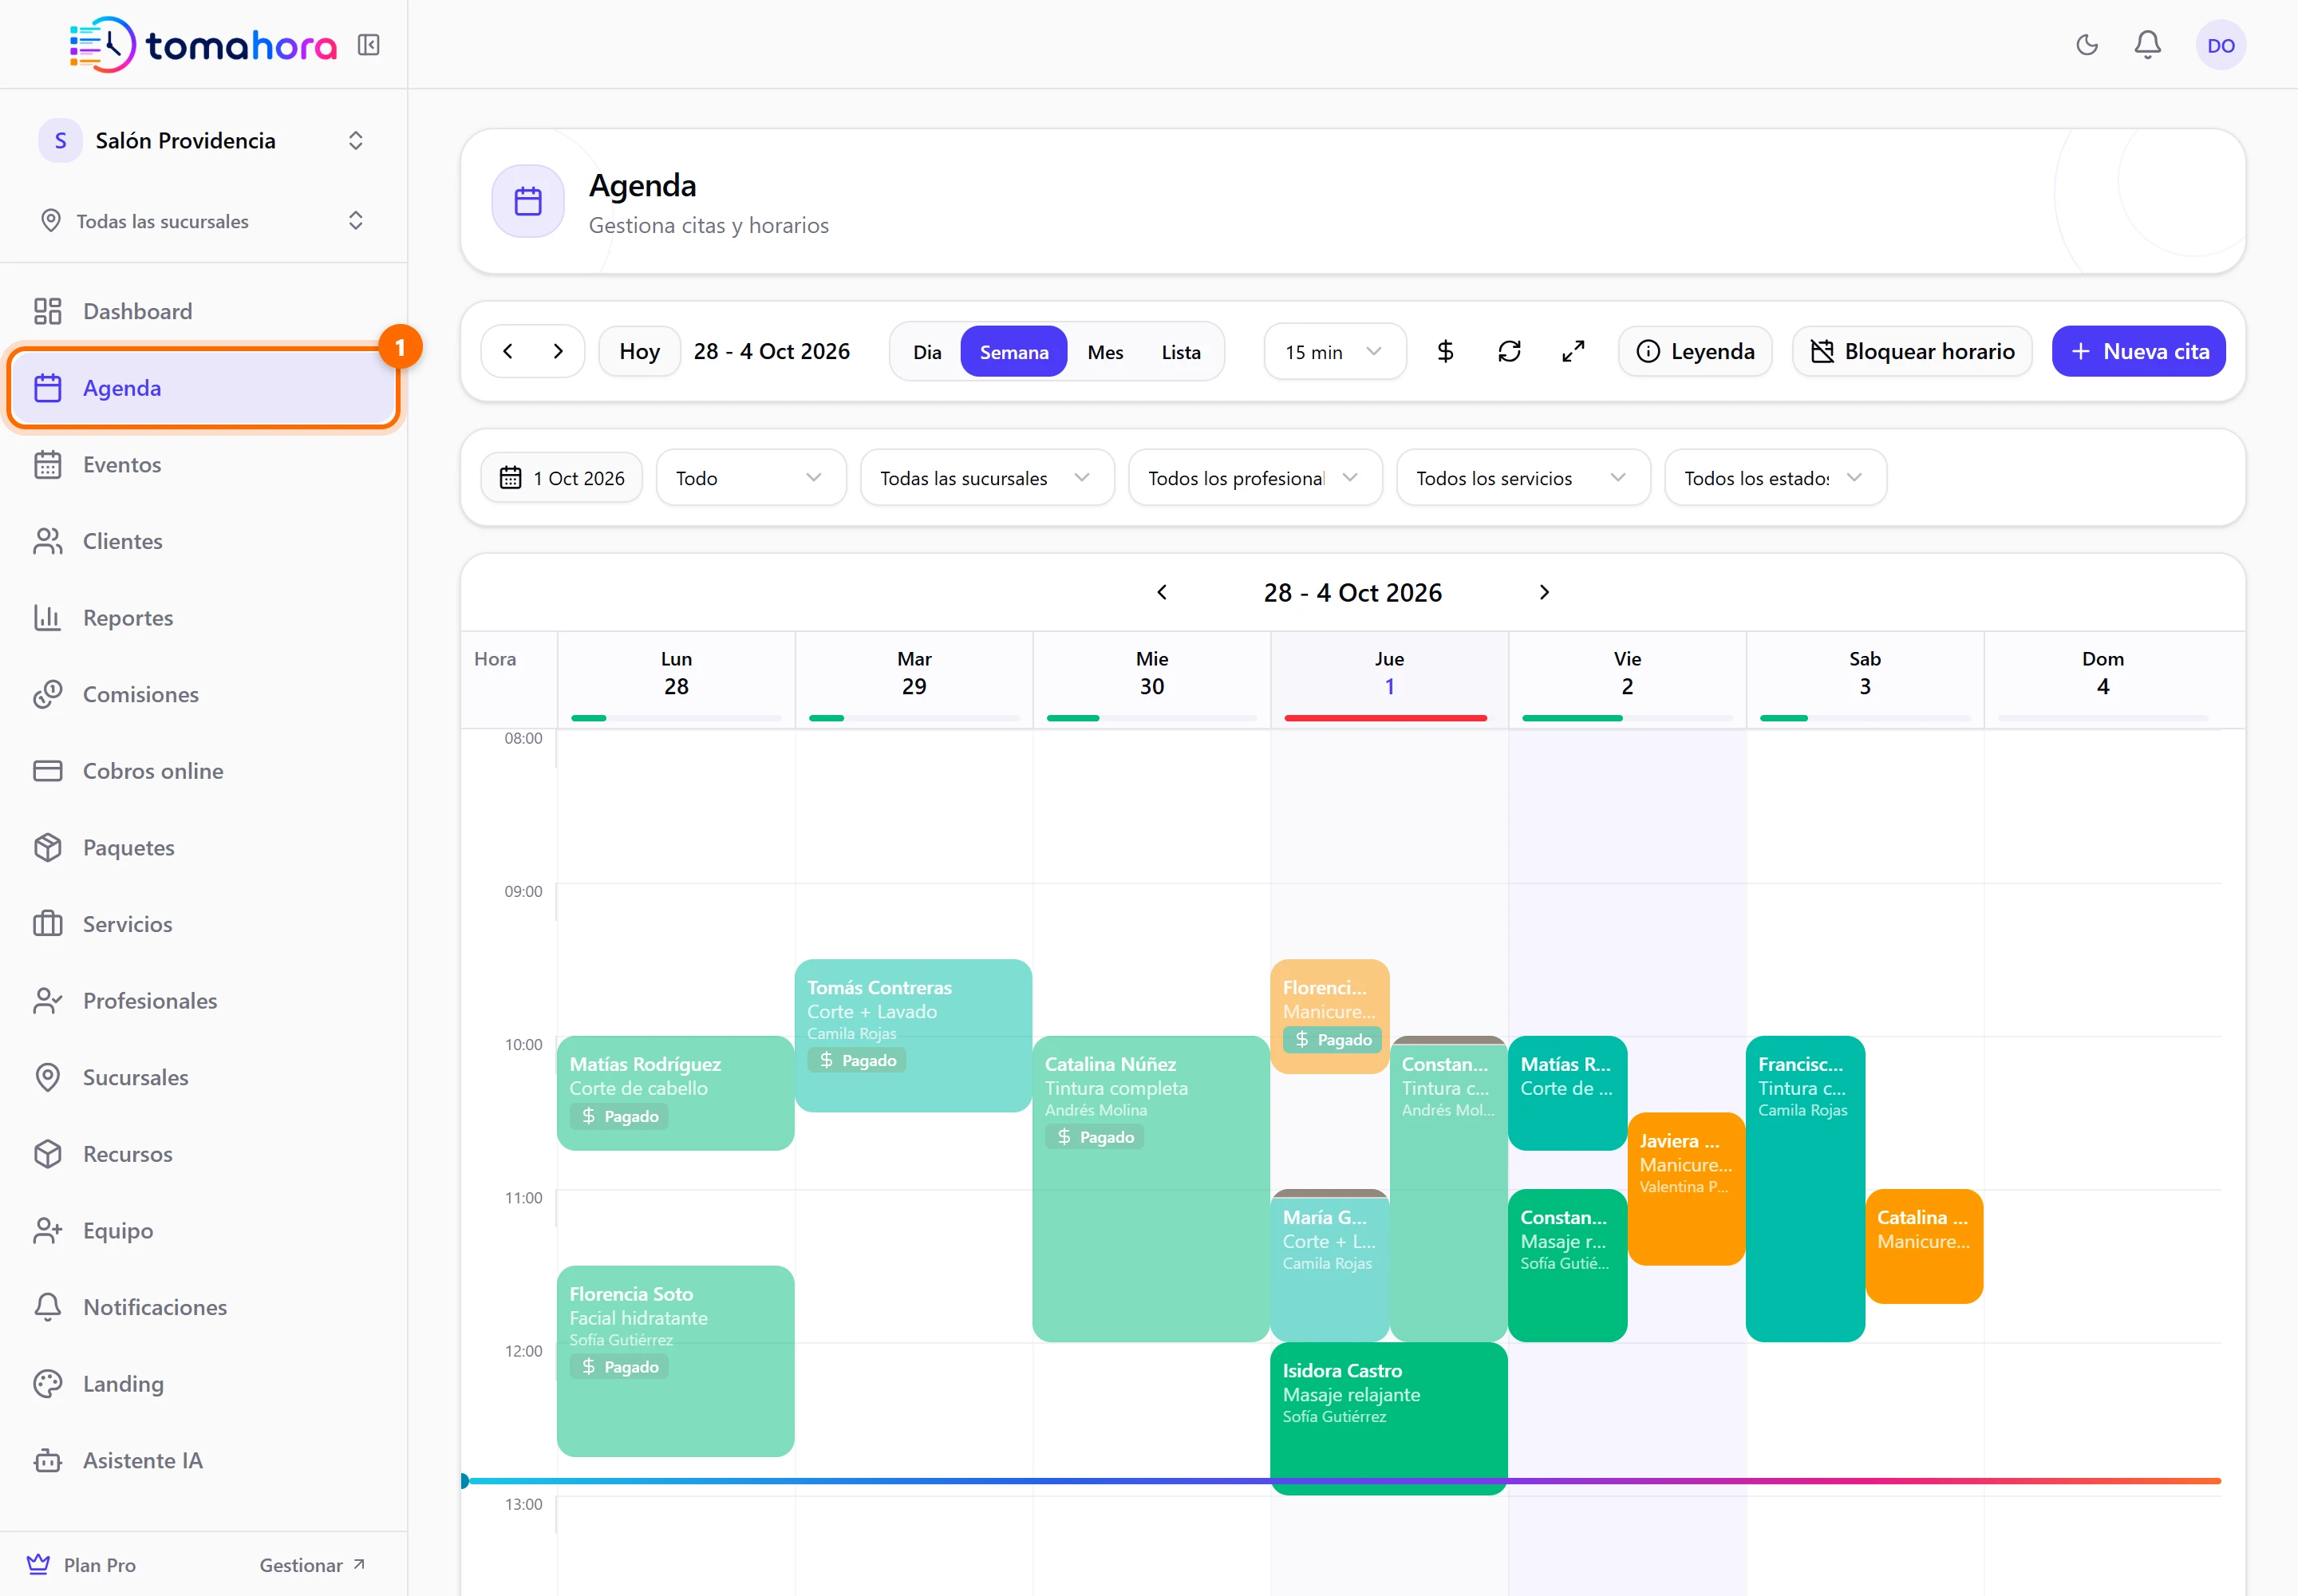Jump to today with Hoy
This screenshot has width=2298, height=1596.
coord(639,351)
